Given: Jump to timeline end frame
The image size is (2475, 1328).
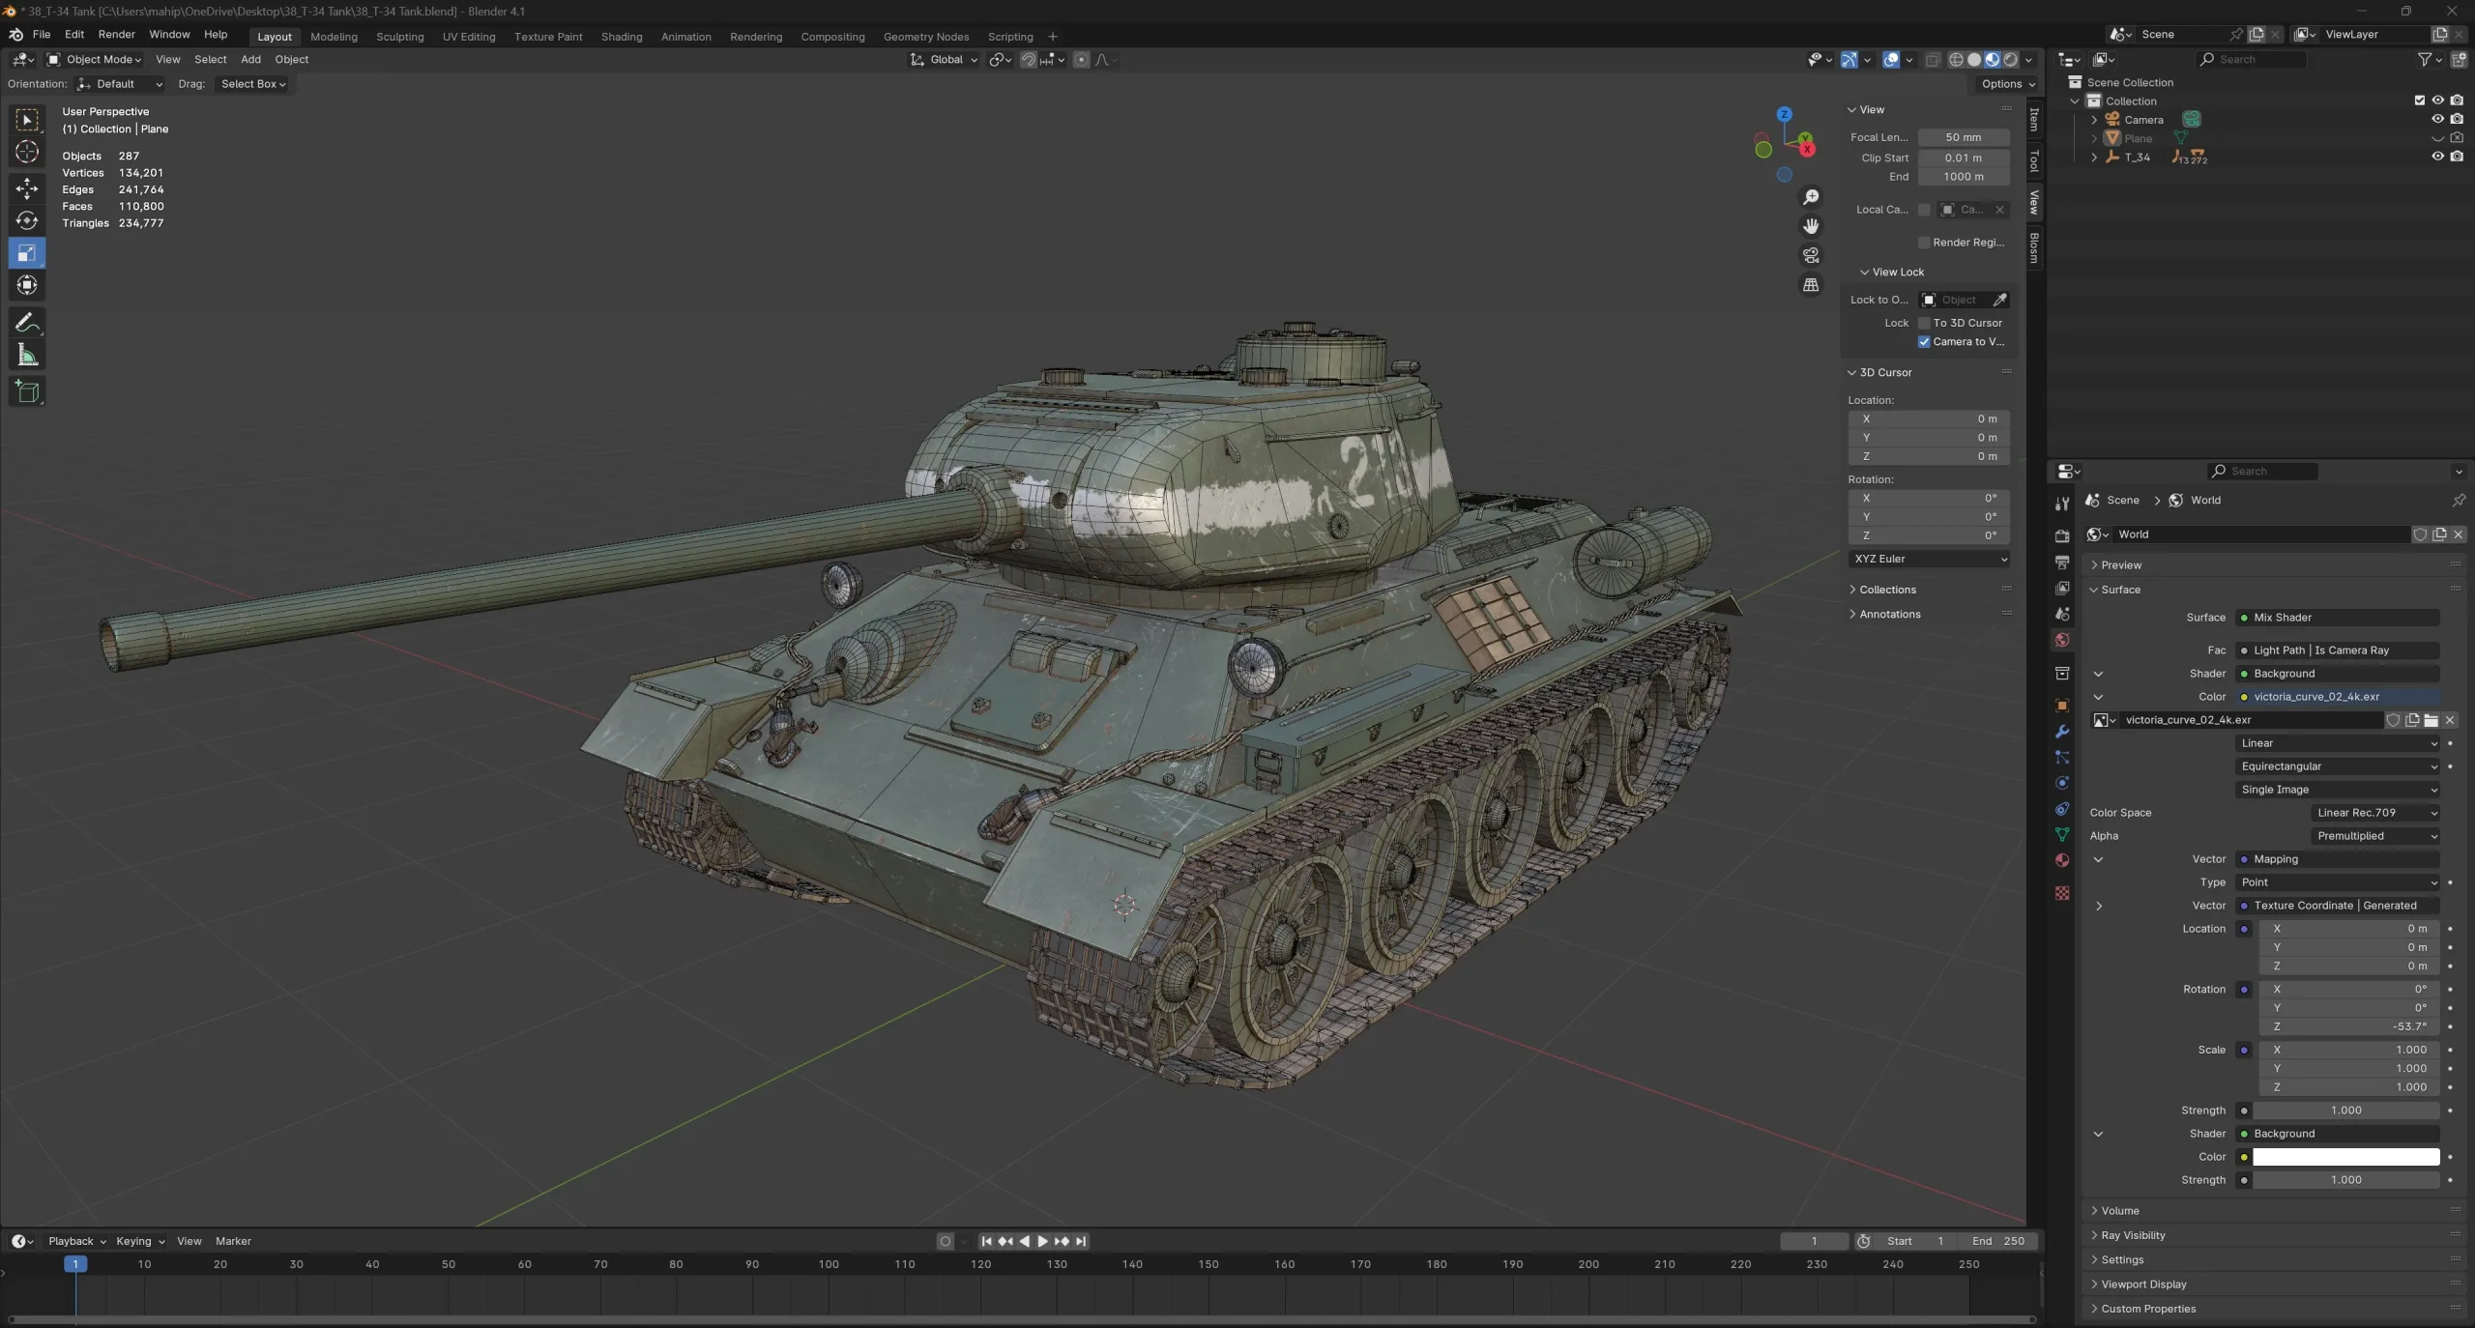Looking at the screenshot, I should click(x=1081, y=1241).
